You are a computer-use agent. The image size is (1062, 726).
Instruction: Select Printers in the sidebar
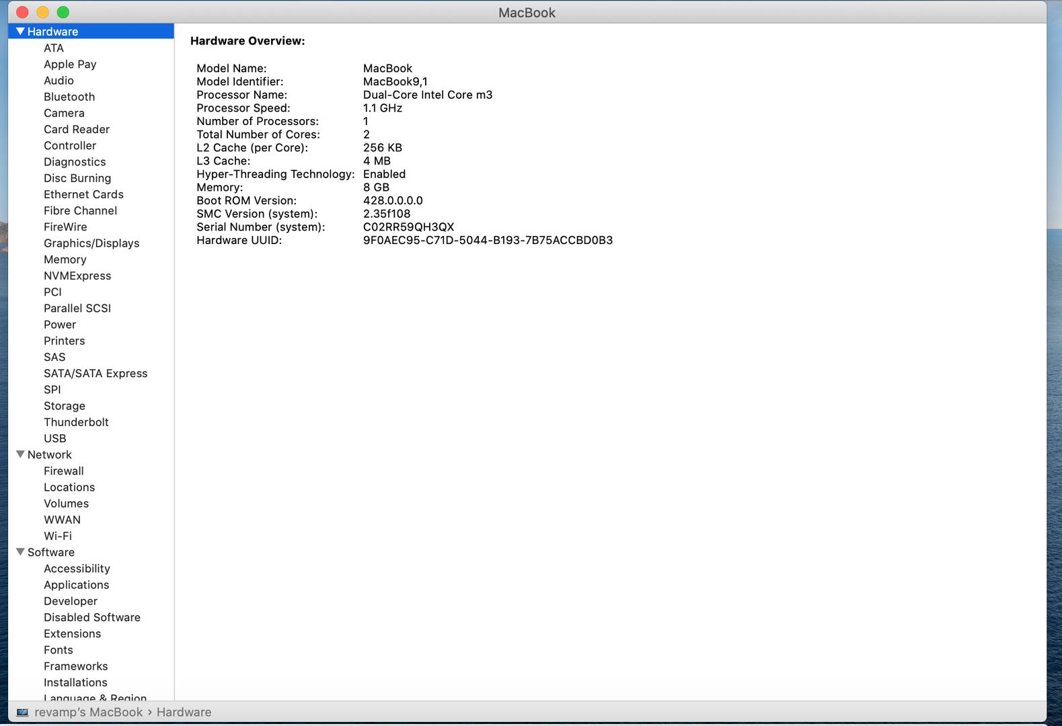point(65,341)
